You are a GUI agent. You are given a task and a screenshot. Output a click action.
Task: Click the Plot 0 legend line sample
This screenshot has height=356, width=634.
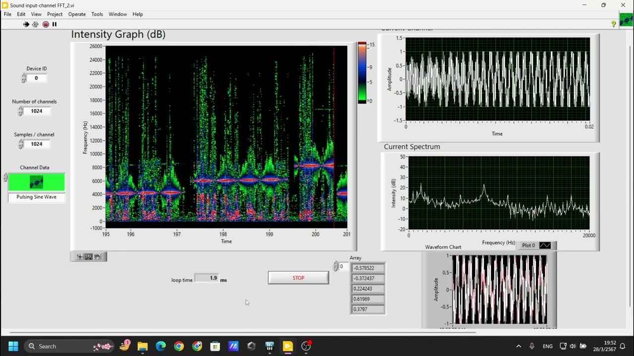[x=545, y=245]
